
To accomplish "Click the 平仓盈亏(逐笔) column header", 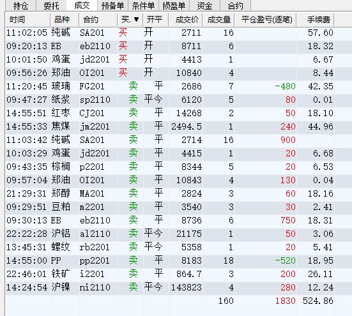I will pos(266,20).
